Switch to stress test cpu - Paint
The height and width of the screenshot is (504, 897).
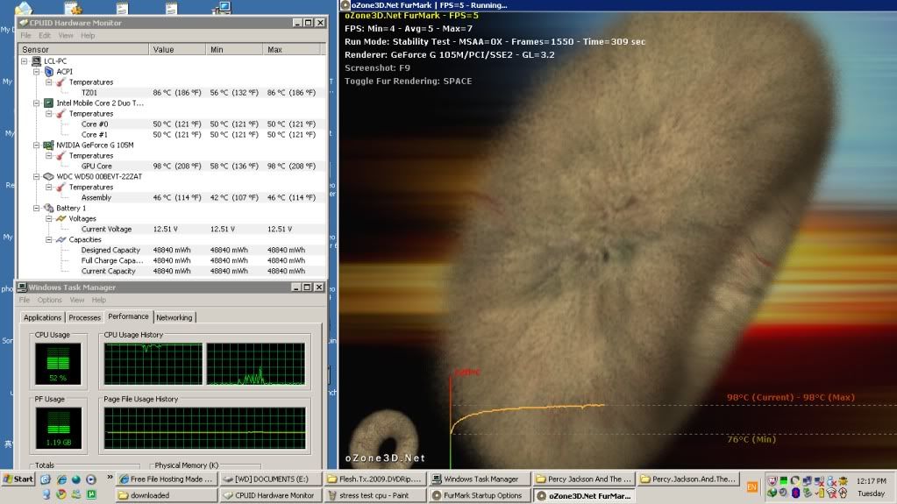376,495
